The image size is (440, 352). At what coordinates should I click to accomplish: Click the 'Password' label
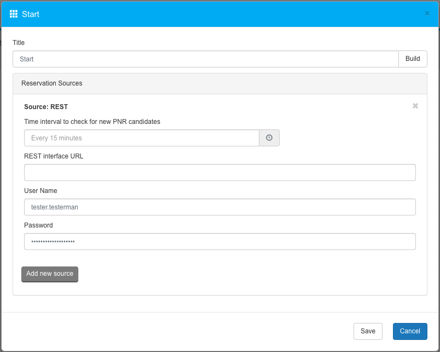coord(38,225)
